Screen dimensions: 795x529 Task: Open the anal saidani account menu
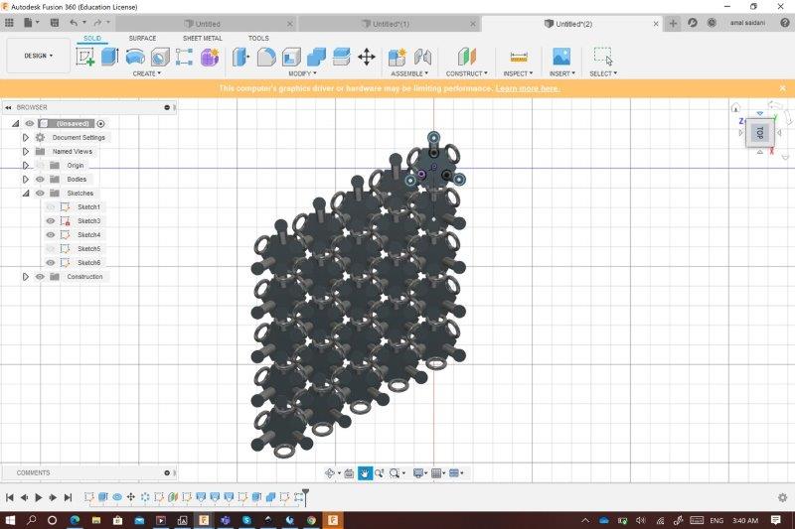click(x=747, y=23)
